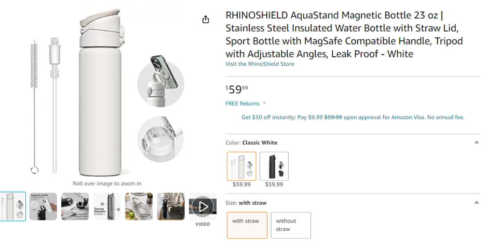Image resolution: width=481 pixels, height=243 pixels.
Task: Visit the RhinoShield Store link
Action: coord(260,64)
